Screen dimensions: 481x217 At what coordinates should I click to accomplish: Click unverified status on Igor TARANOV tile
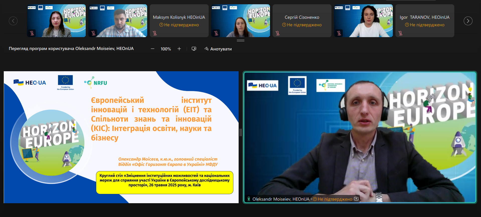425,25
